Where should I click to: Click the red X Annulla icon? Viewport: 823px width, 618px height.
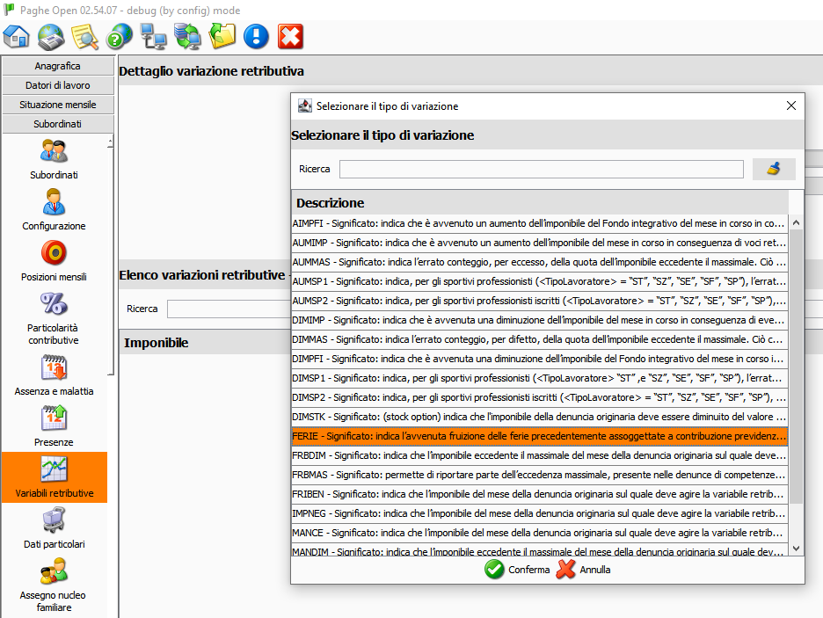566,570
